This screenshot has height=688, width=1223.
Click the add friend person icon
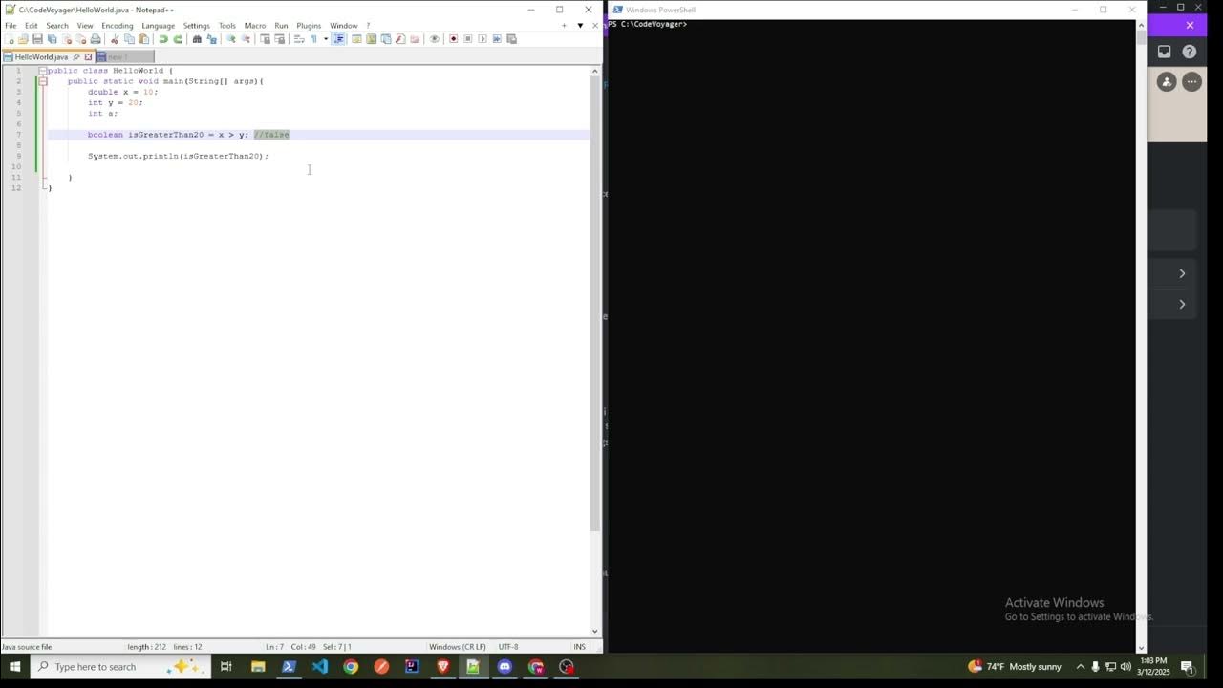tap(1167, 82)
